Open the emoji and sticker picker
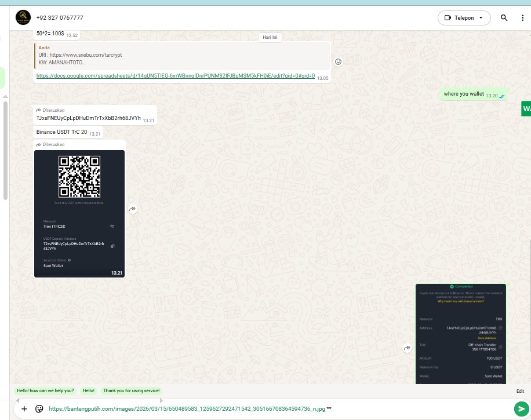This screenshot has height=420, width=531. pos(39,408)
